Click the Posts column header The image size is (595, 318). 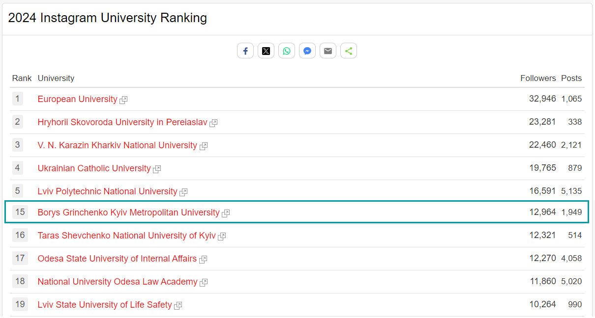pos(571,78)
